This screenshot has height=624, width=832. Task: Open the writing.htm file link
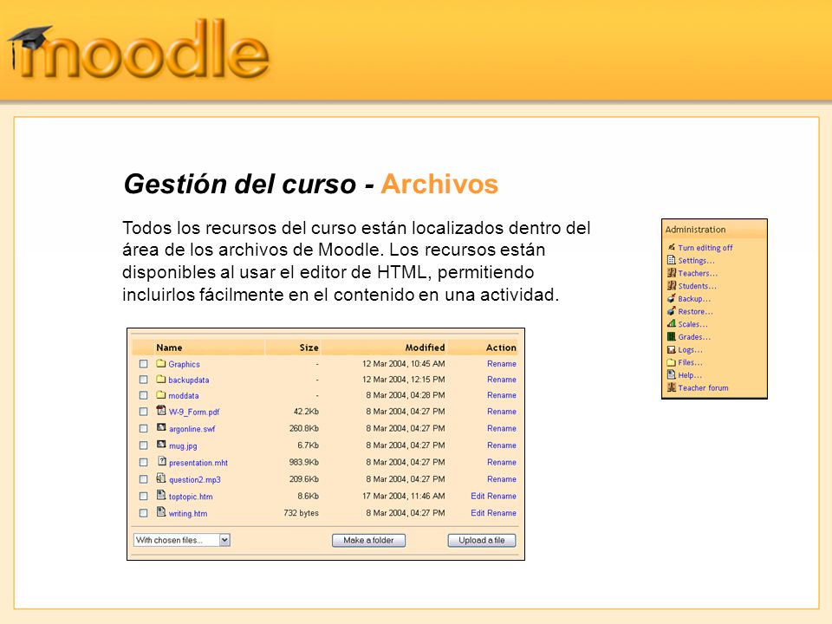click(188, 514)
